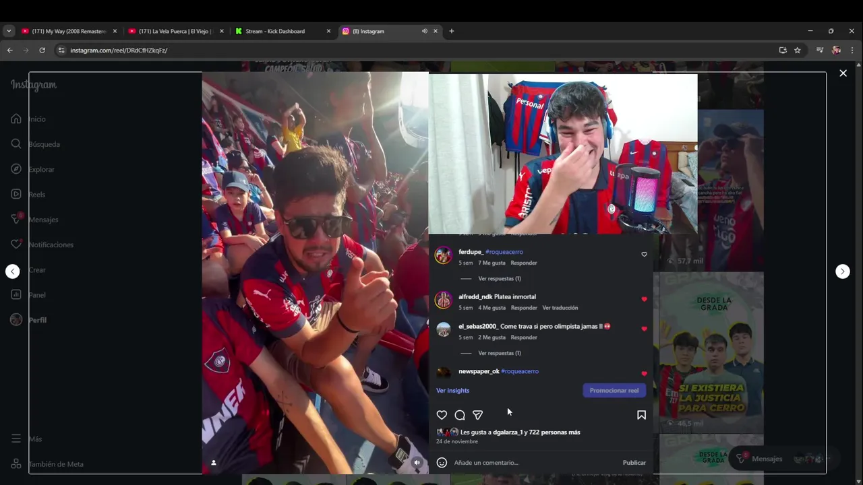Open Panel dashboard icon in sidebar

pos(16,294)
